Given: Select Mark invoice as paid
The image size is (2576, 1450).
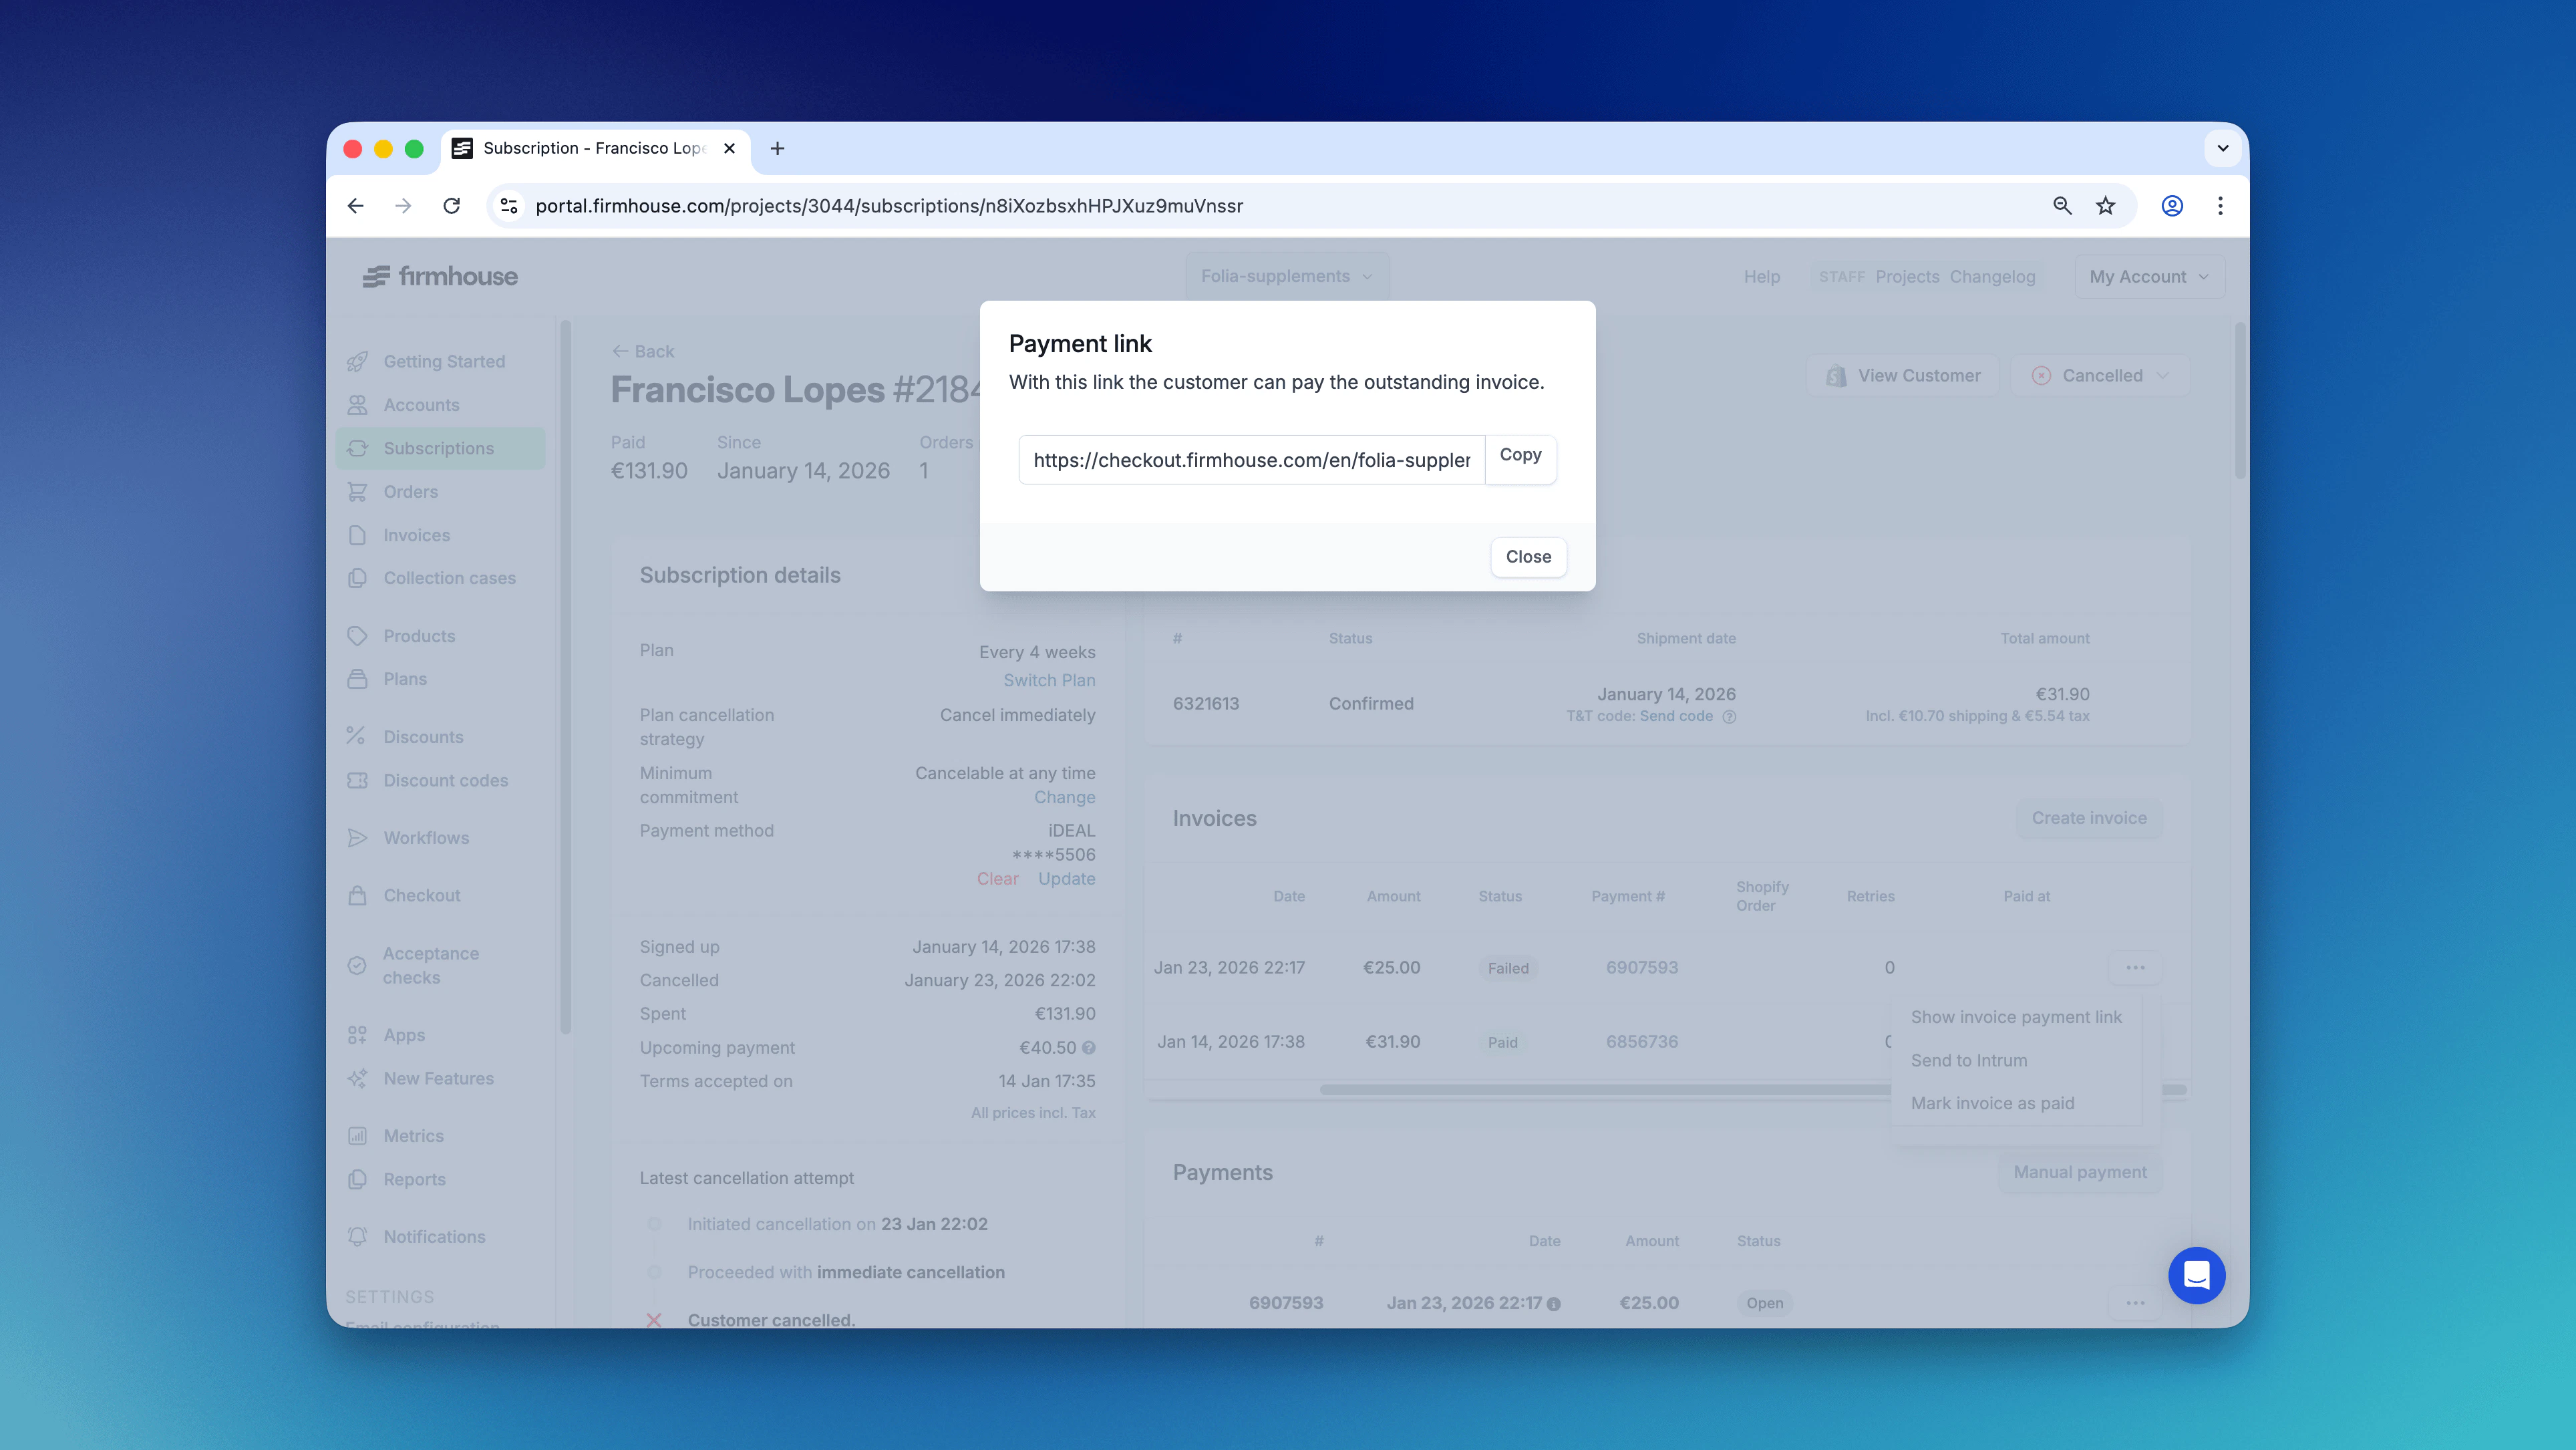Looking at the screenshot, I should click(1992, 1102).
